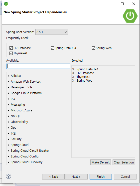This screenshot has height=186, width=140.
Task: Expand the I/O category
Action: click(x=8, y=99)
